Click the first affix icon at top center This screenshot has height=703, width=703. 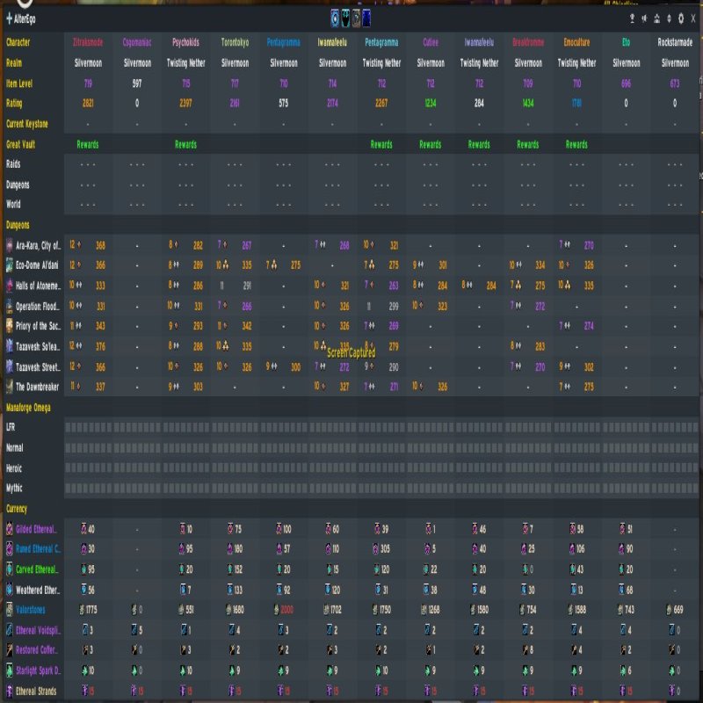coord(335,18)
